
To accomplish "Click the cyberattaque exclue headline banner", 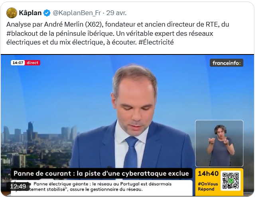I will coord(101,173).
